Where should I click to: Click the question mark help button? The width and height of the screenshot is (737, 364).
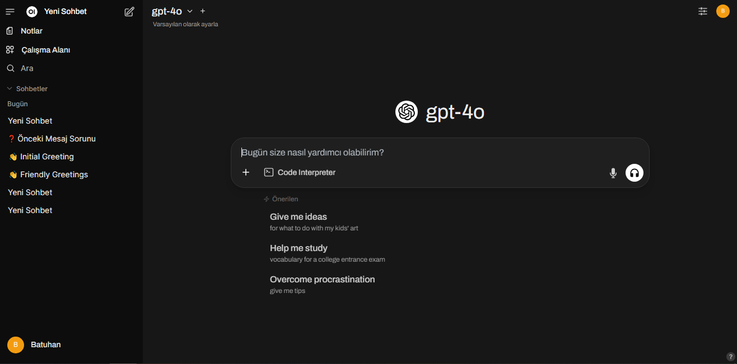point(730,357)
